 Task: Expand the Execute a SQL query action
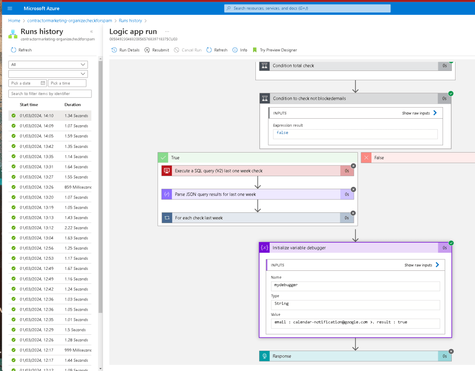point(258,171)
